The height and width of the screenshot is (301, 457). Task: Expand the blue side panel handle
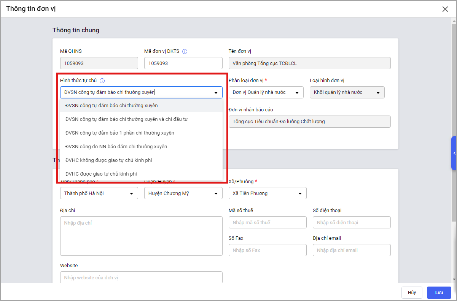pos(454,153)
